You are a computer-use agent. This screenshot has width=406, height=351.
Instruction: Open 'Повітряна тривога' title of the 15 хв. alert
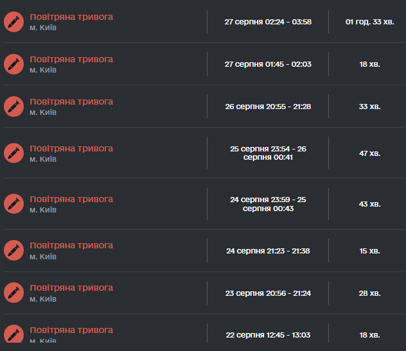coord(71,245)
